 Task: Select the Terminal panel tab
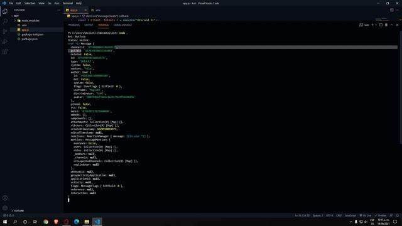[104, 25]
